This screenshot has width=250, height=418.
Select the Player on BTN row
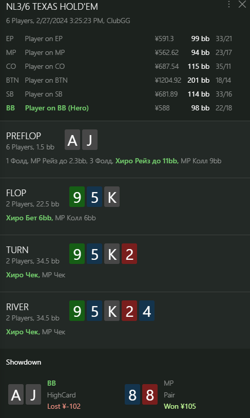(119, 80)
